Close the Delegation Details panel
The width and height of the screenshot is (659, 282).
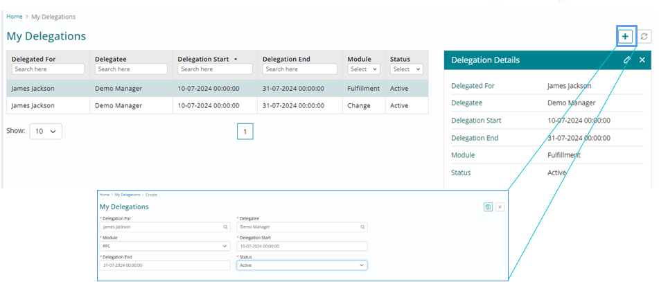point(642,60)
